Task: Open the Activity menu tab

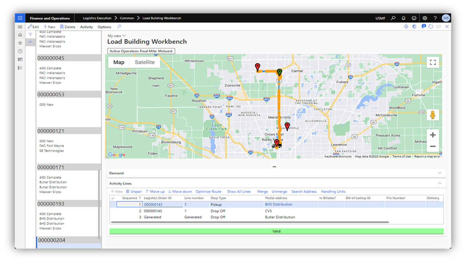Action: 87,27
